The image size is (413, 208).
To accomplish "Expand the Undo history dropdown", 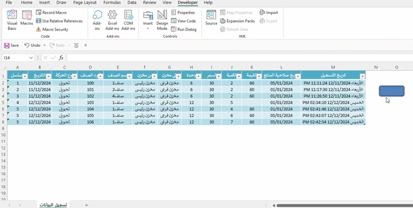I will click(x=45, y=45).
